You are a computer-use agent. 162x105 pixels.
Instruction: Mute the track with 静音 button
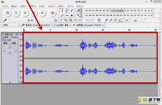tap(6, 43)
